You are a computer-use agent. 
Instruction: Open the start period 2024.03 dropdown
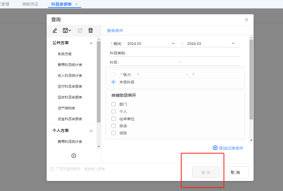pos(173,44)
